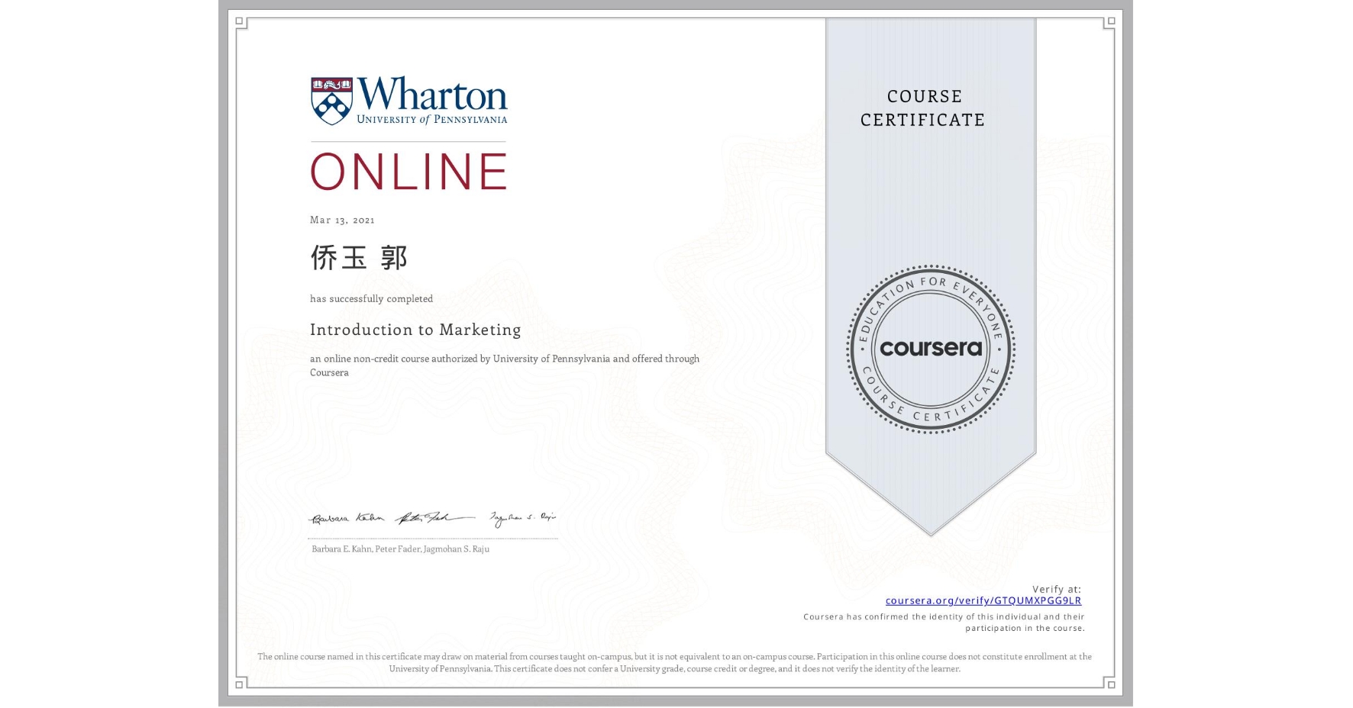This screenshot has width=1353, height=708.
Task: Click Barbara E. Kahn's signature
Action: 347,517
